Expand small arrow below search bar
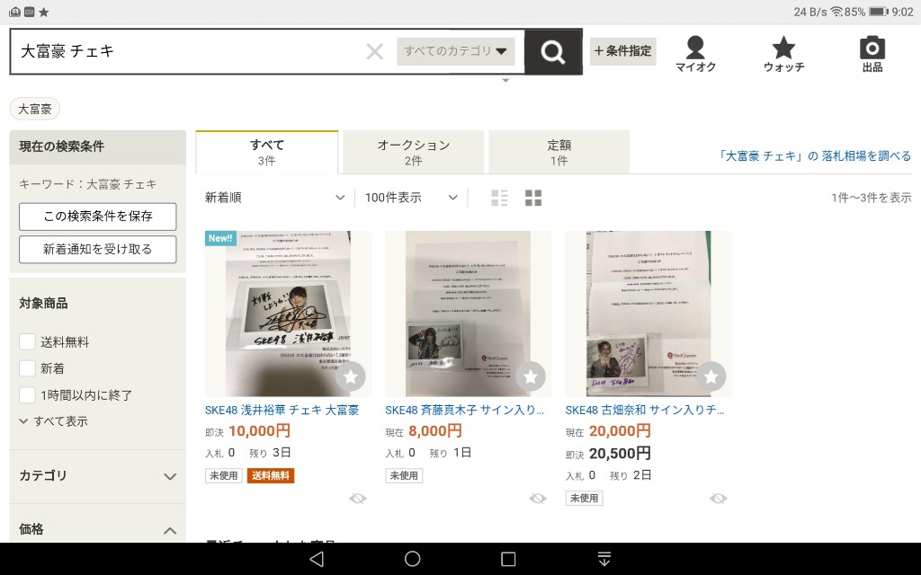921x575 pixels. [505, 80]
